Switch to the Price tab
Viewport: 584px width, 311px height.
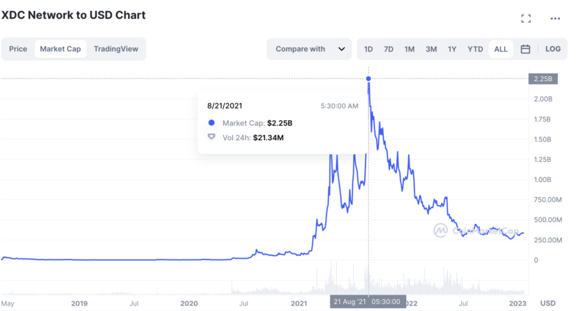point(19,49)
